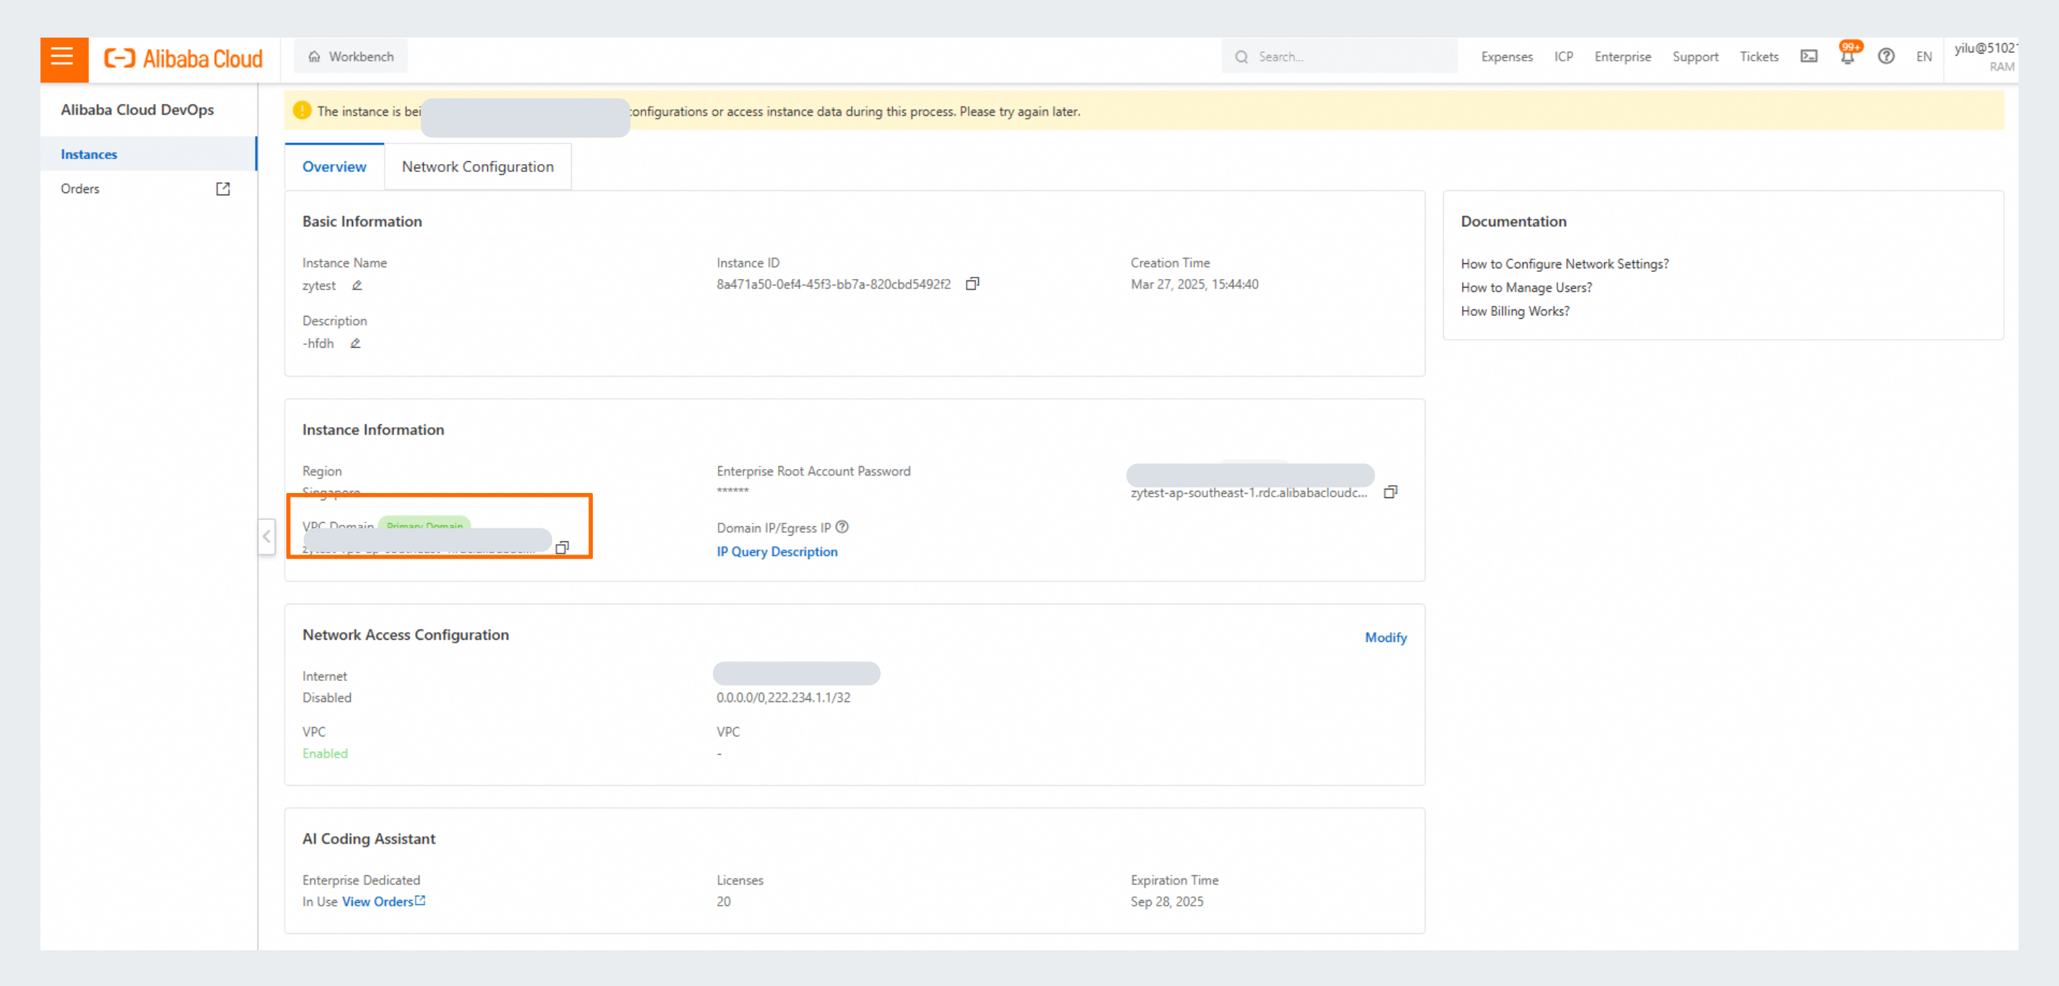Edit the instance name zytest
2059x986 pixels.
(357, 286)
